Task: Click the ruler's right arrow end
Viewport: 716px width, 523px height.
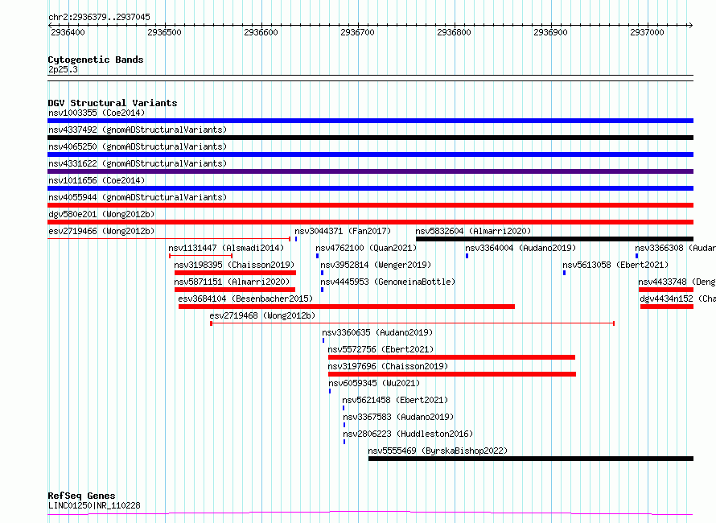Action: pyautogui.click(x=691, y=25)
